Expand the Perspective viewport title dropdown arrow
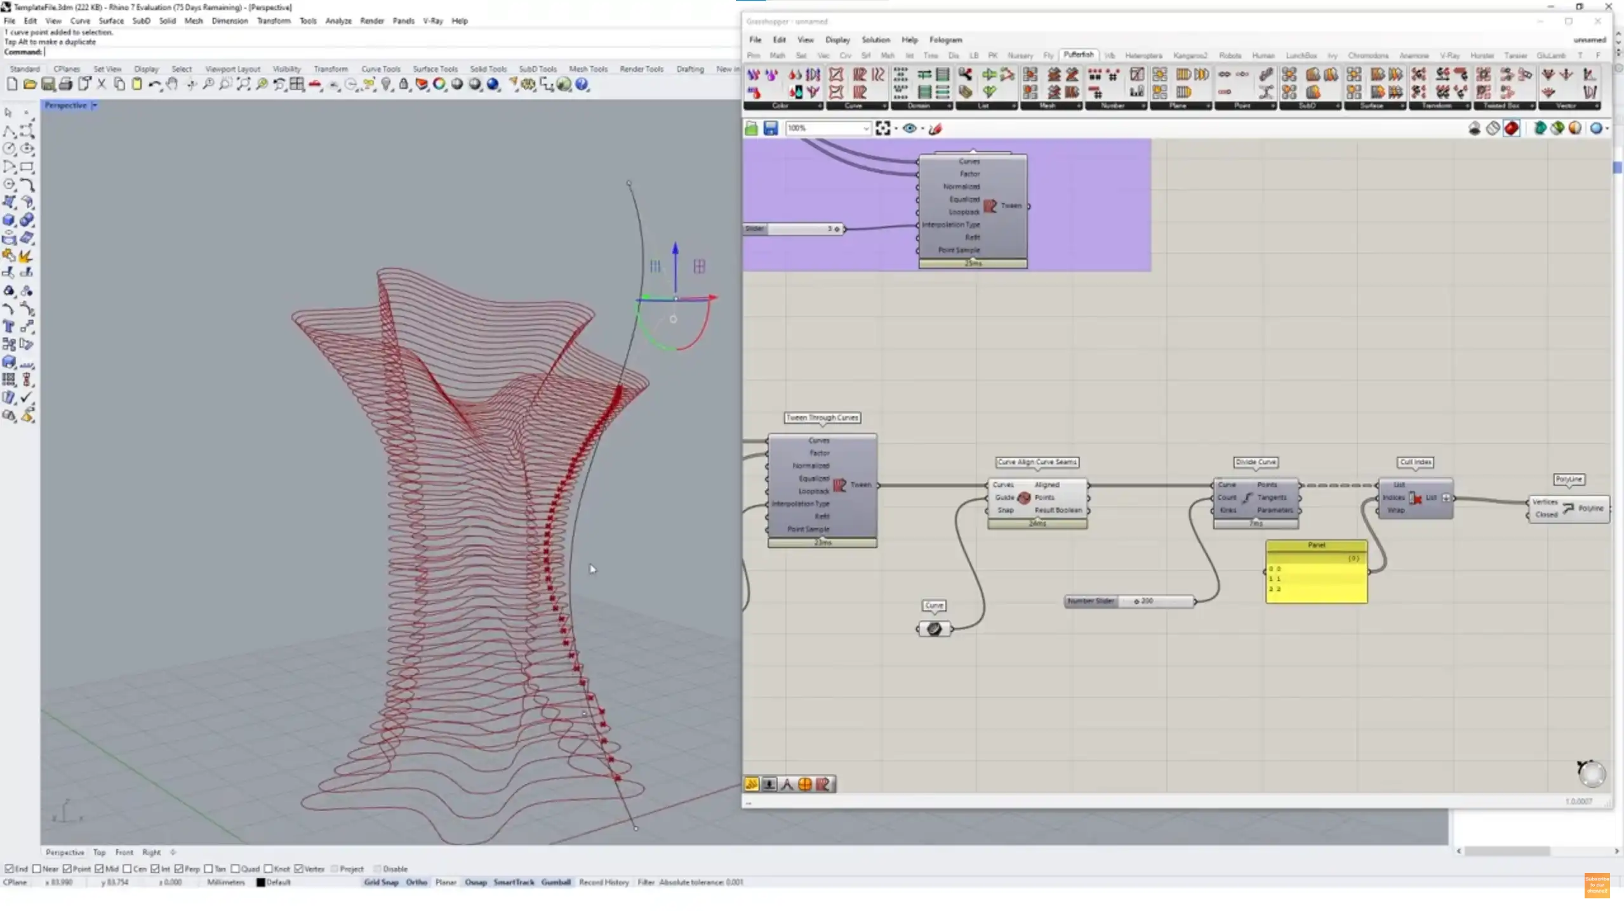Viewport: 1624px width, 911px height. [x=94, y=105]
